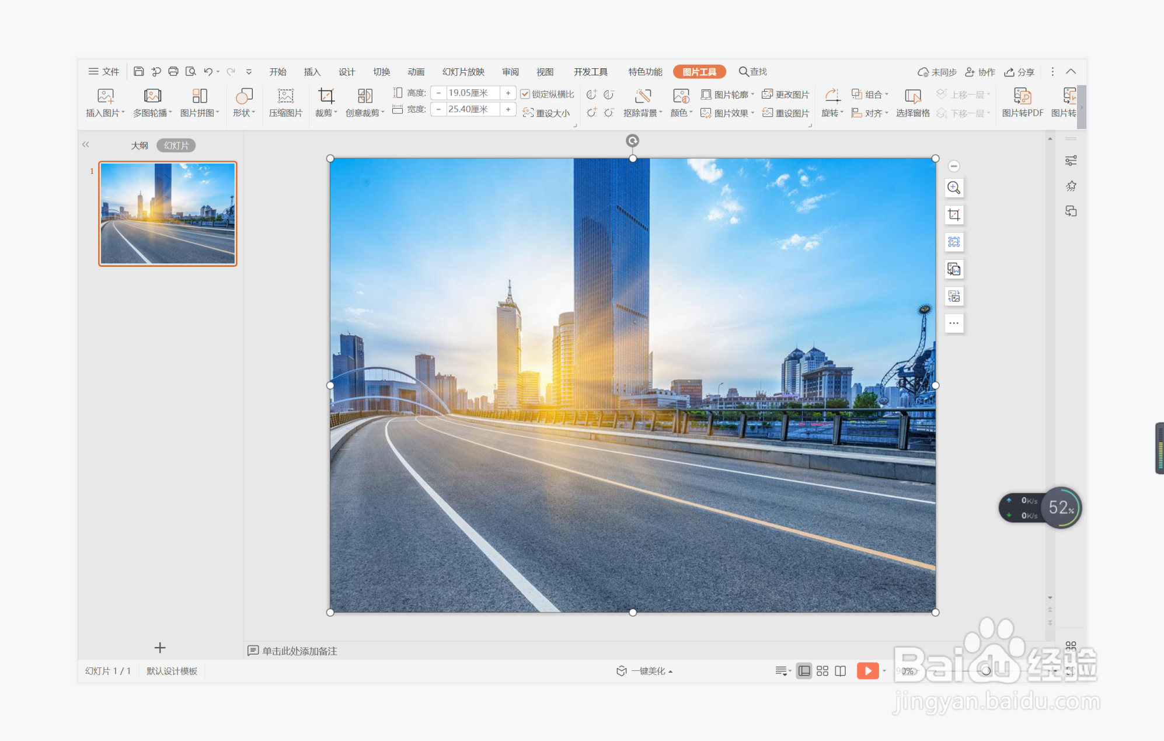Click 协作 collaborate button
The image size is (1164, 741).
[x=980, y=71]
